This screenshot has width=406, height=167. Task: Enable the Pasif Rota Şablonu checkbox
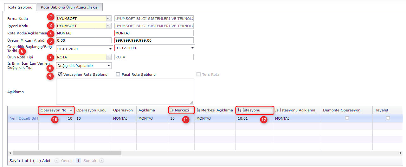coord(118,75)
